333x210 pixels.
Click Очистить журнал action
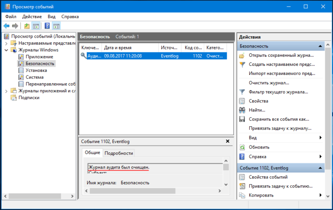[x=269, y=83]
